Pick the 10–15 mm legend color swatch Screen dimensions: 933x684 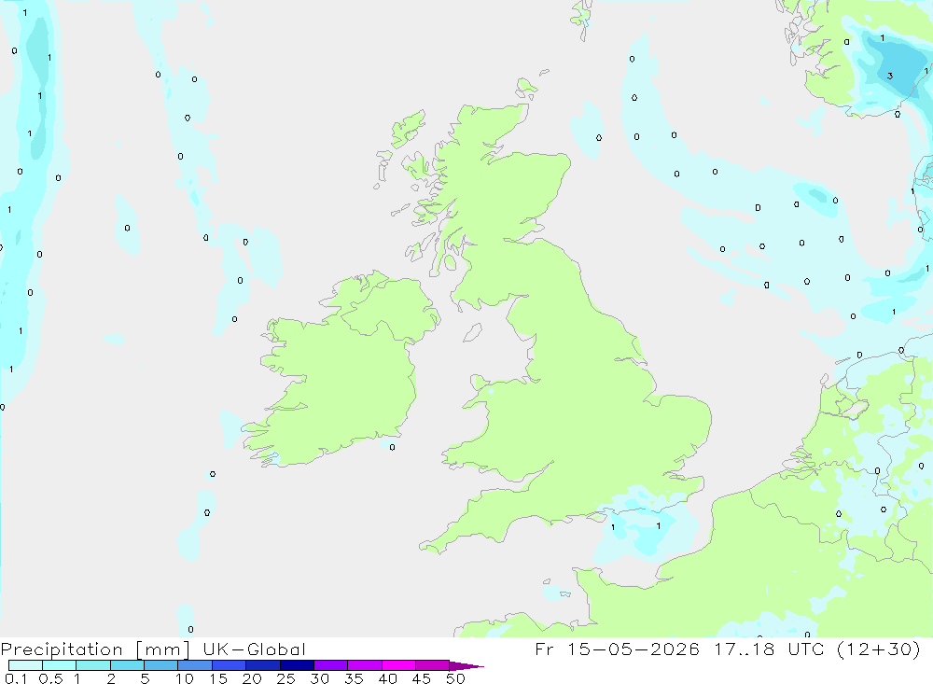195,665
